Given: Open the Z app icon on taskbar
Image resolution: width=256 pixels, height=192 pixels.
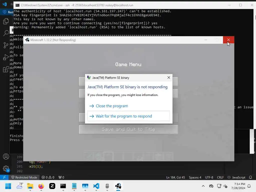Looking at the screenshot, I should click(x=52, y=186).
